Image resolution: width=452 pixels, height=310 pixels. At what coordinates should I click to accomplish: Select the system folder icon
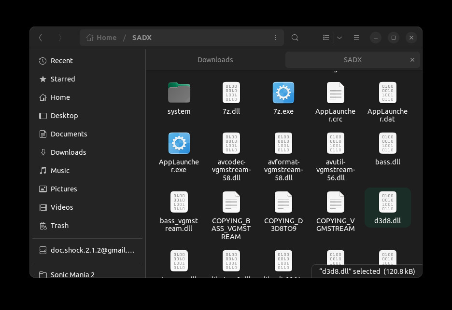[179, 93]
